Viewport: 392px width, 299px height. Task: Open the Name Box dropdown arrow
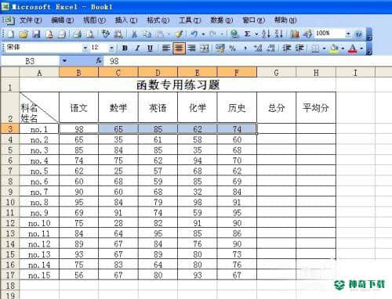64,61
